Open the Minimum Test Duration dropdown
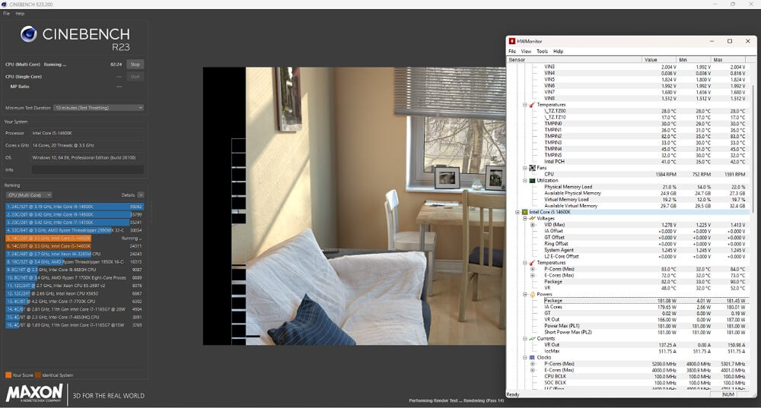Viewport: 761px width, 408px height. [98, 108]
